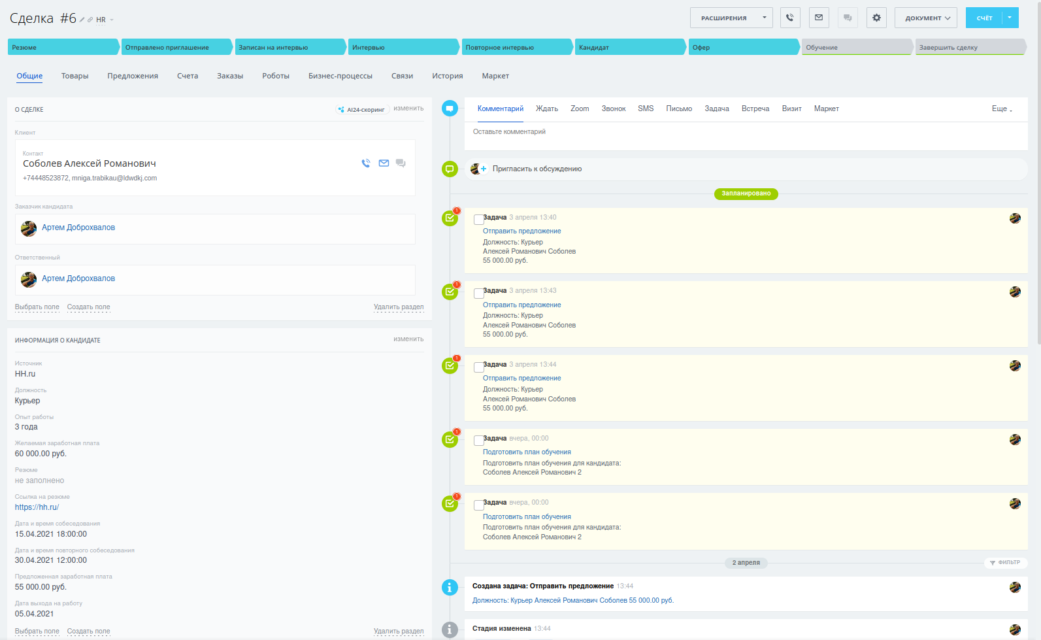The width and height of the screenshot is (1041, 640).
Task: Call contact Соболев using phone icon
Action: pyautogui.click(x=366, y=163)
